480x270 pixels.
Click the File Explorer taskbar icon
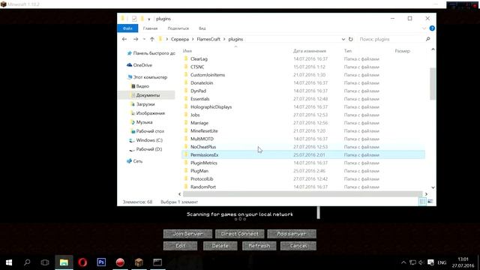click(x=64, y=262)
